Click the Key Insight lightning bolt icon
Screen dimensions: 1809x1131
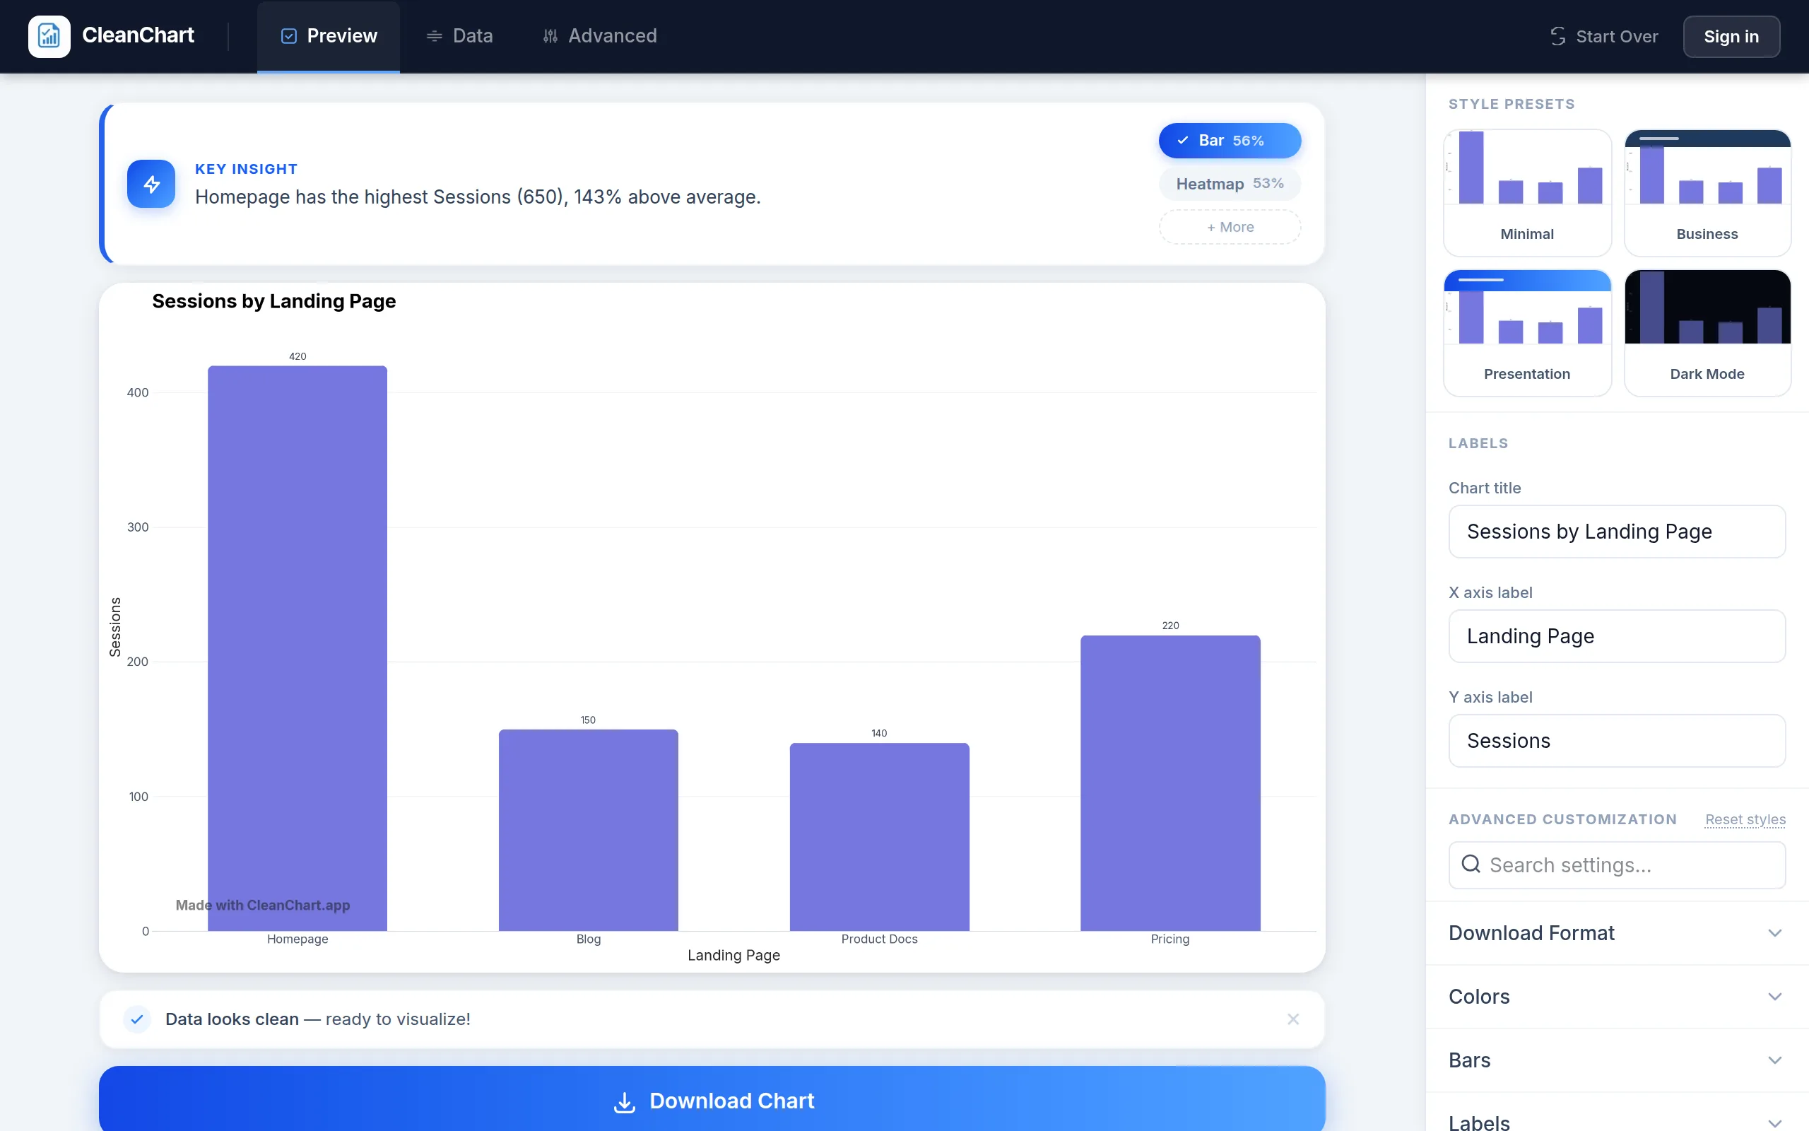click(151, 183)
